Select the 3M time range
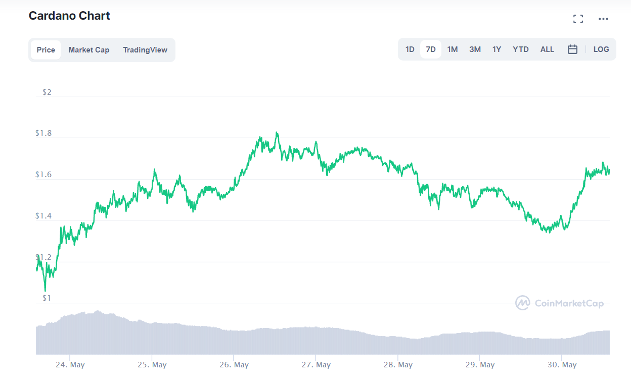Image resolution: width=631 pixels, height=385 pixels. point(475,49)
